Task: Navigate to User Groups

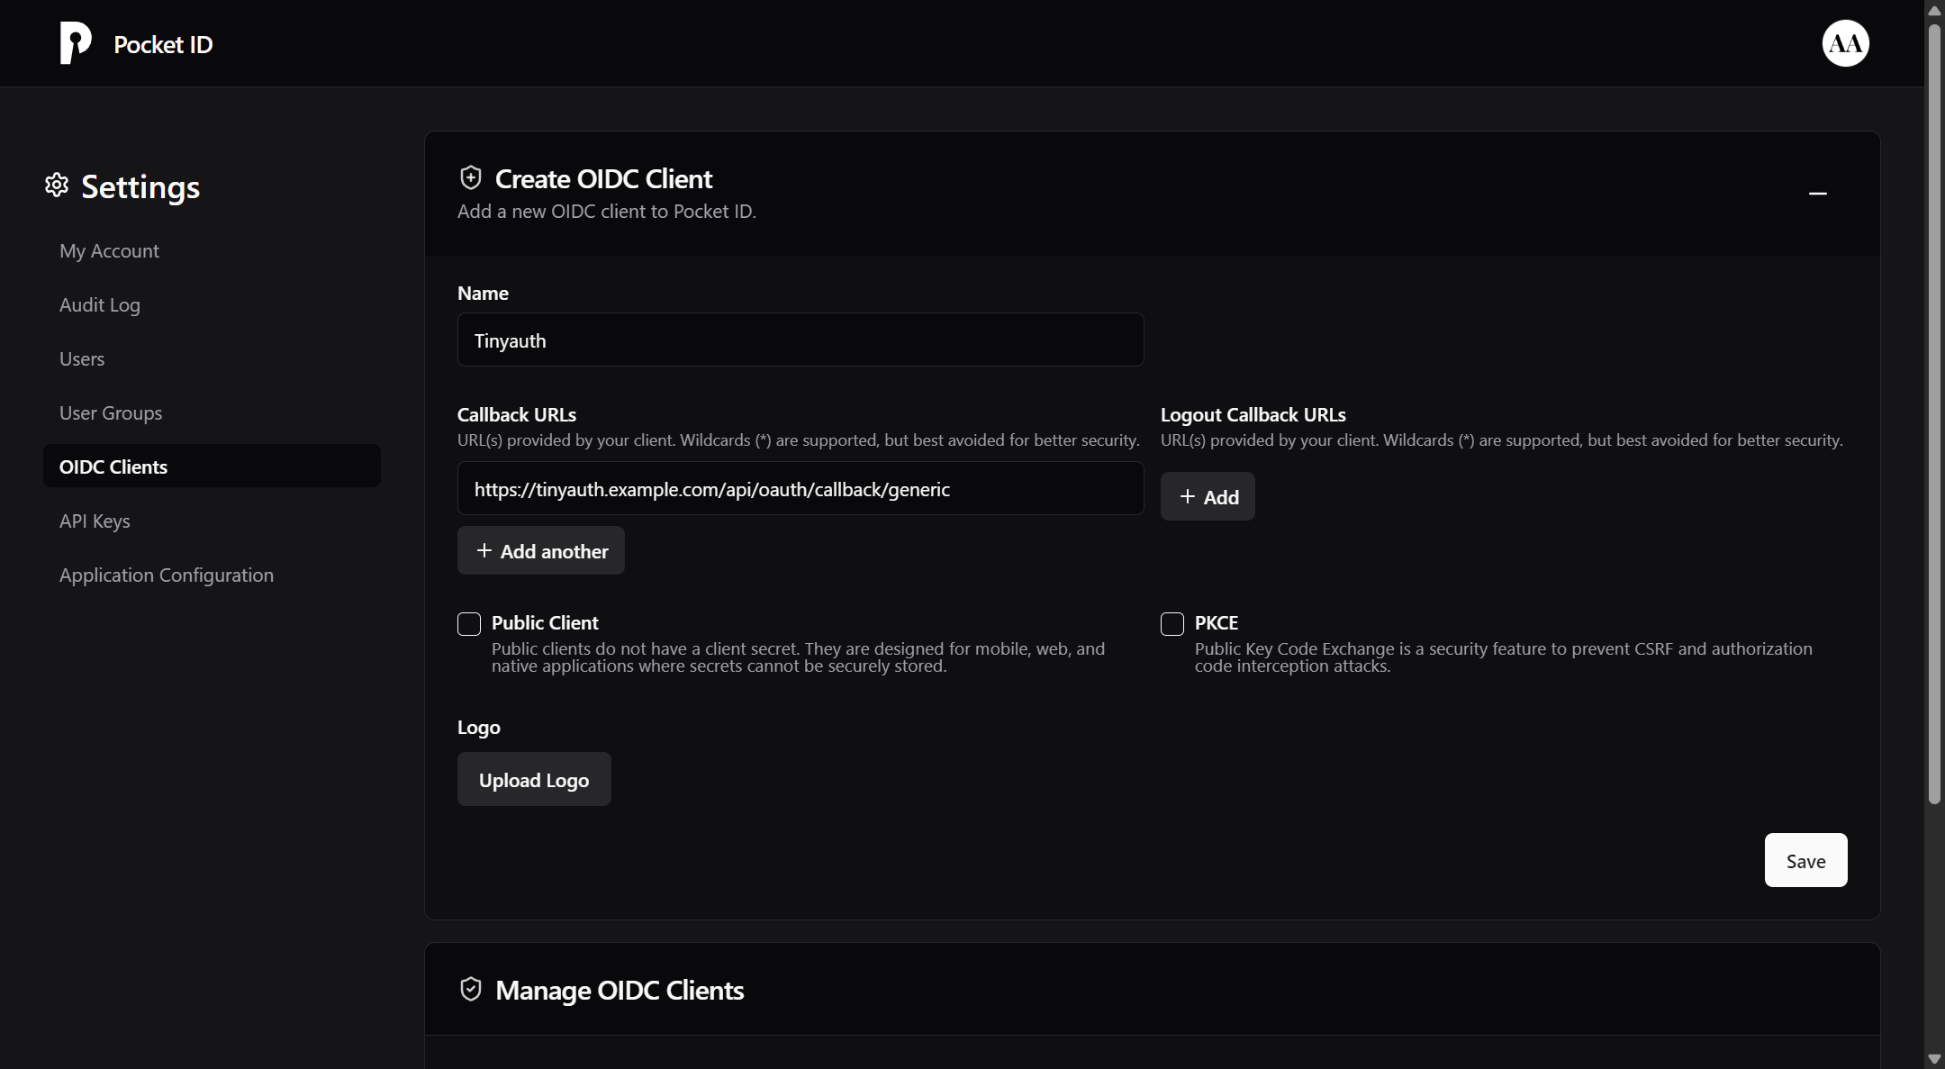Action: [111, 413]
